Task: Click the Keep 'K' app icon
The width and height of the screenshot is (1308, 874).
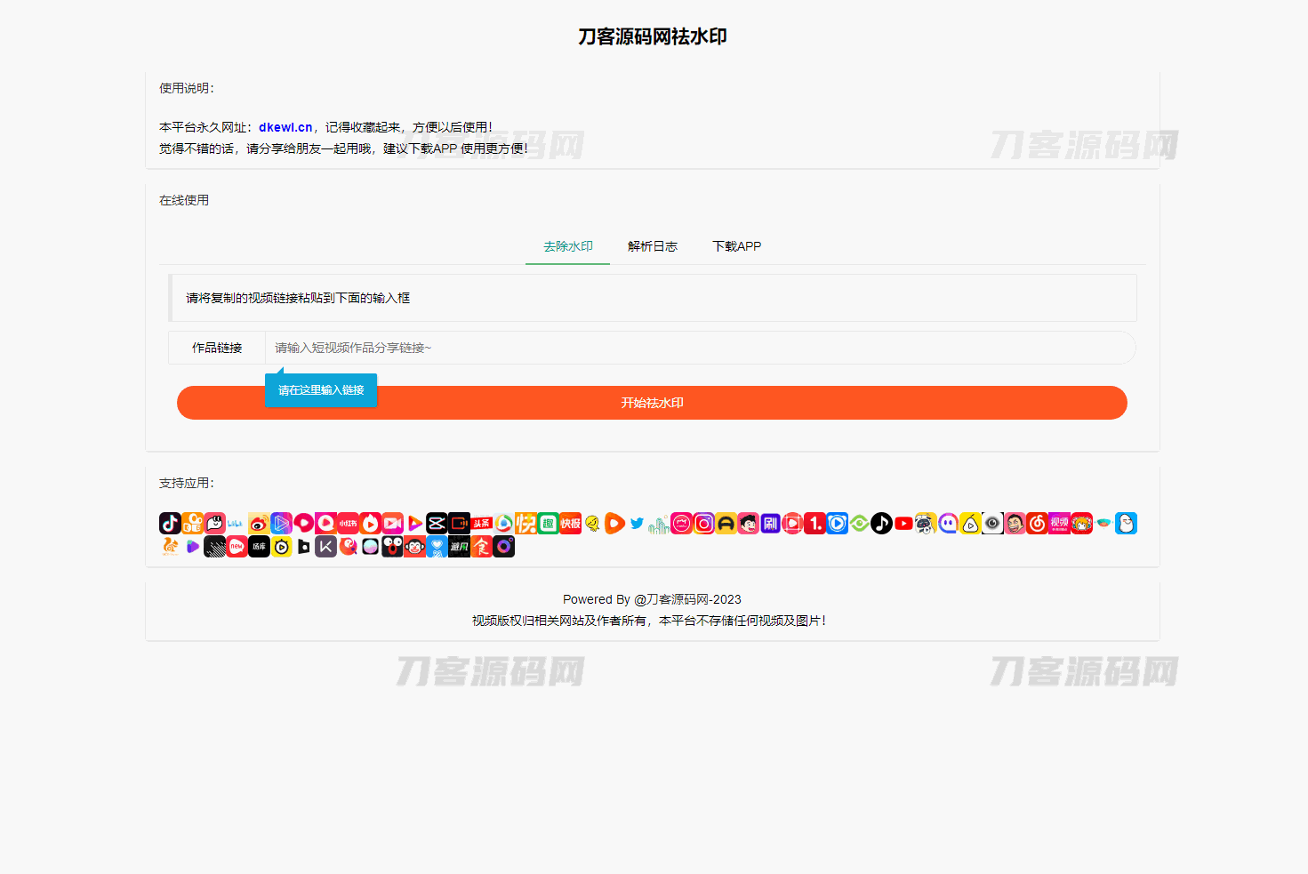Action: coord(325,547)
